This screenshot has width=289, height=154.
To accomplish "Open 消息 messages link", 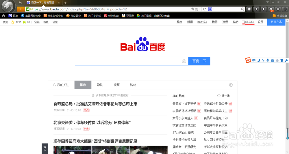I will click(55, 22).
